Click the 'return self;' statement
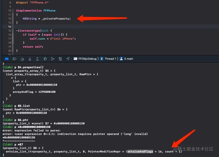Screen dimensions: 219x157 tap(33, 47)
